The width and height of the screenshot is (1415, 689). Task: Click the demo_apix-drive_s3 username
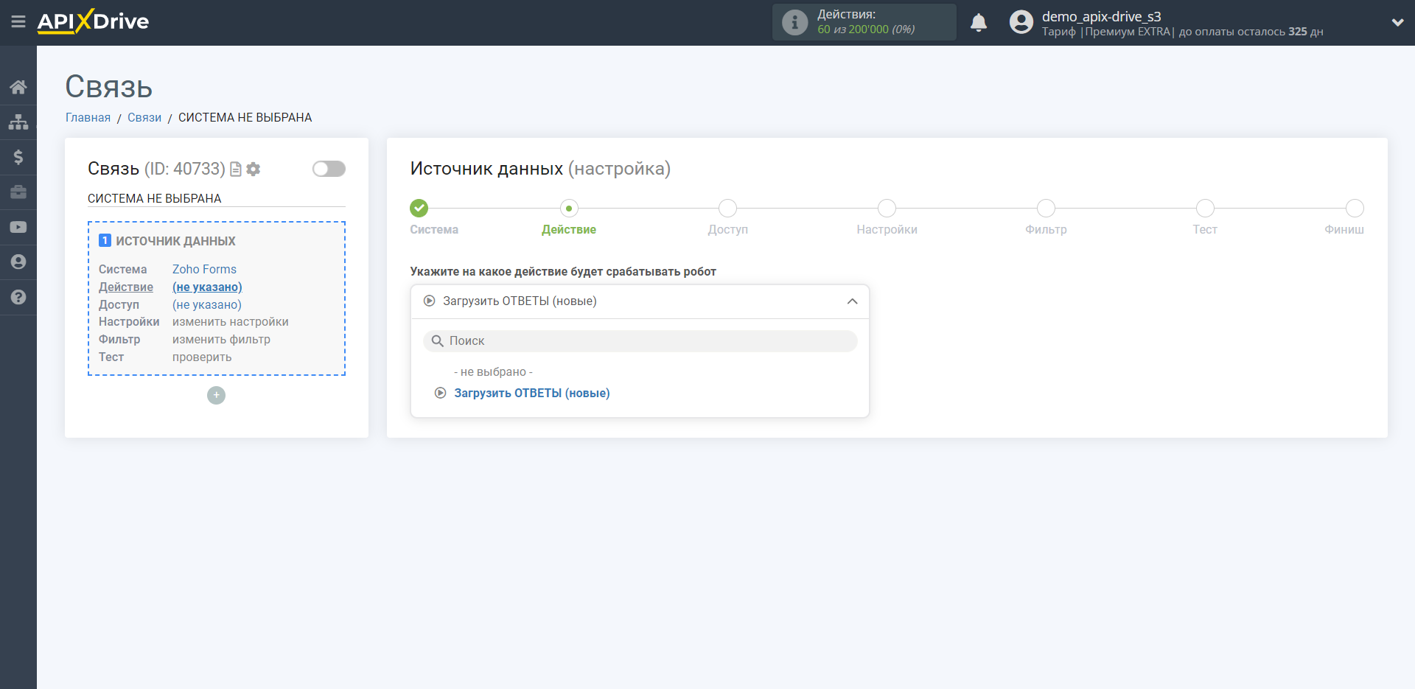1101,16
